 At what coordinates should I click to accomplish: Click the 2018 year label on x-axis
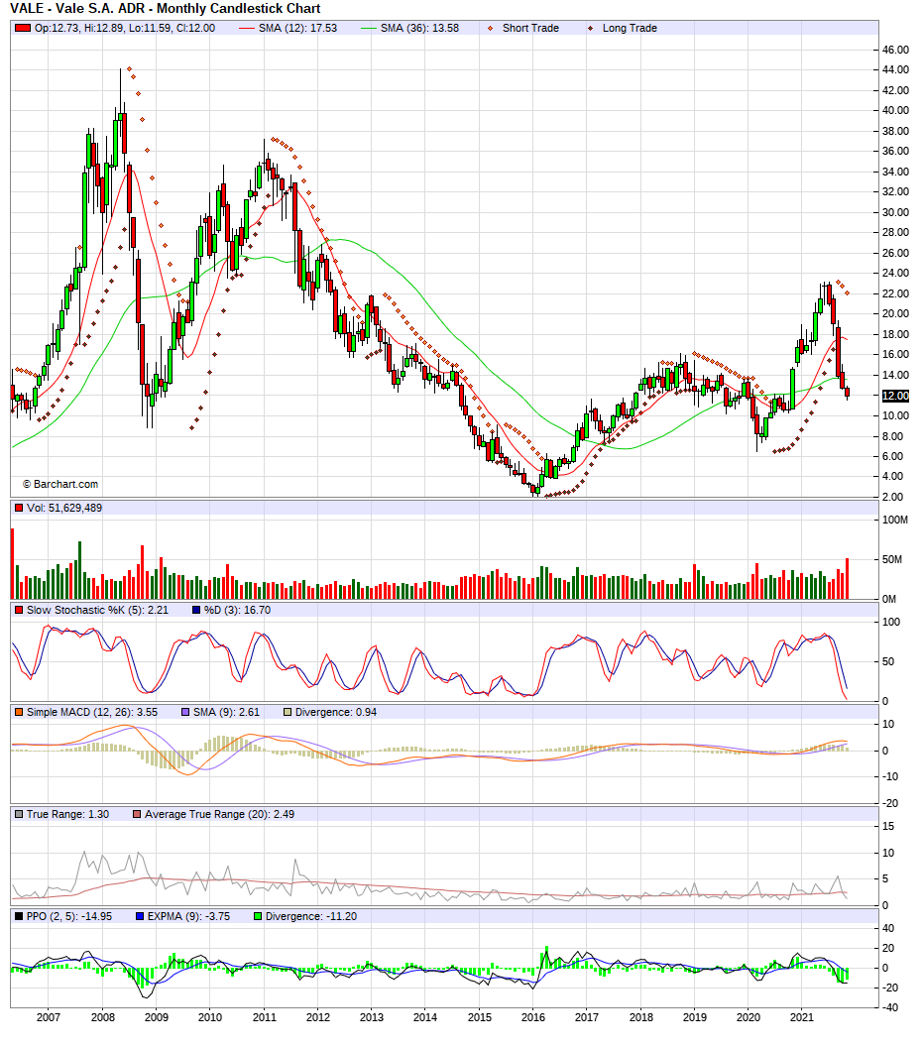[640, 1017]
